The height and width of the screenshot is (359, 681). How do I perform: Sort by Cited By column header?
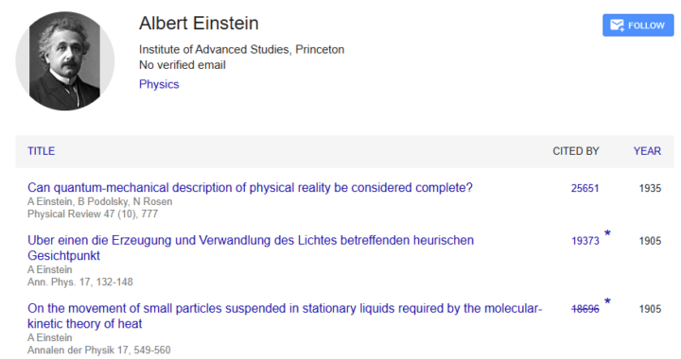(x=576, y=151)
